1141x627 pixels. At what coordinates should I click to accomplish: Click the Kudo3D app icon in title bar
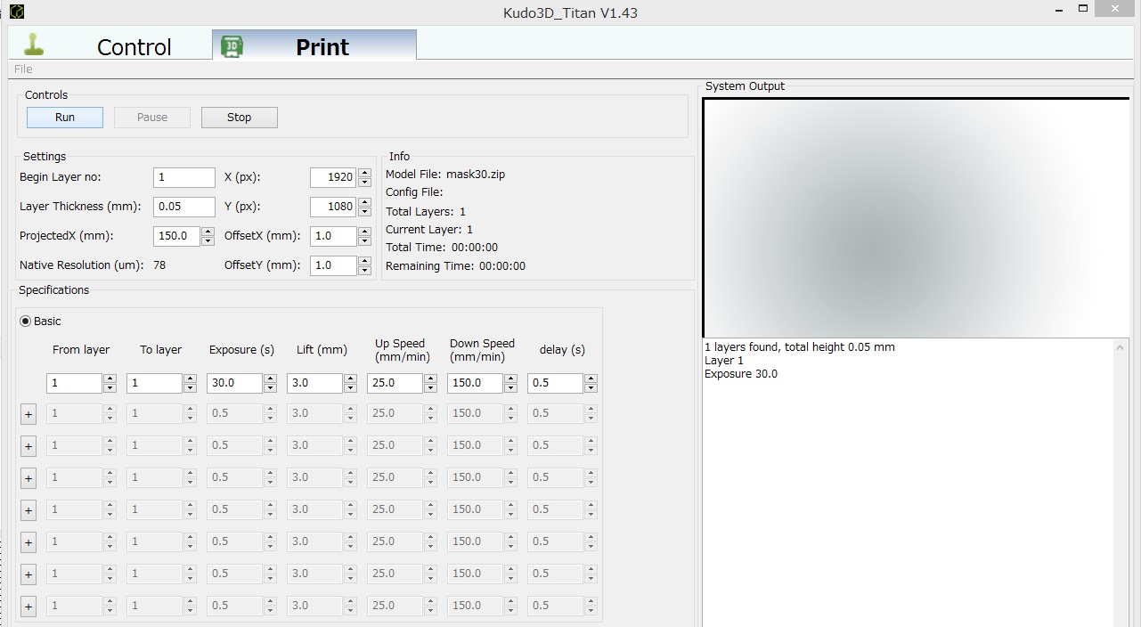16,12
